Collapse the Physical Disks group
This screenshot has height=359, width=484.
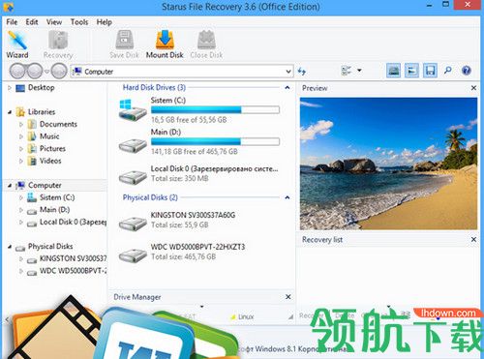(x=287, y=197)
